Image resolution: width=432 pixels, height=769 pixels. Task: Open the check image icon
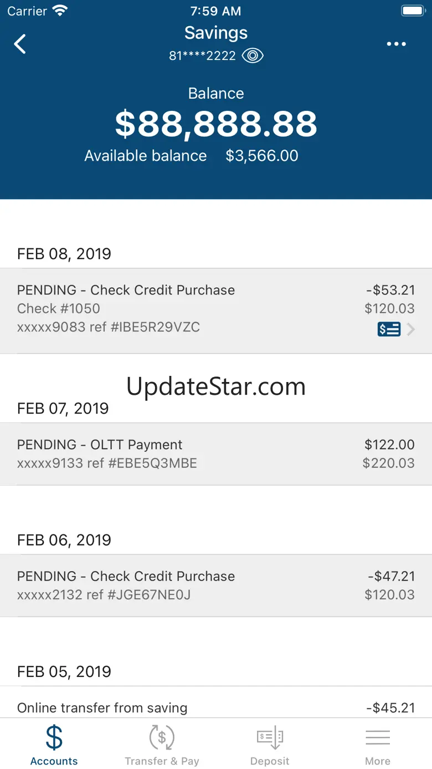tap(389, 329)
